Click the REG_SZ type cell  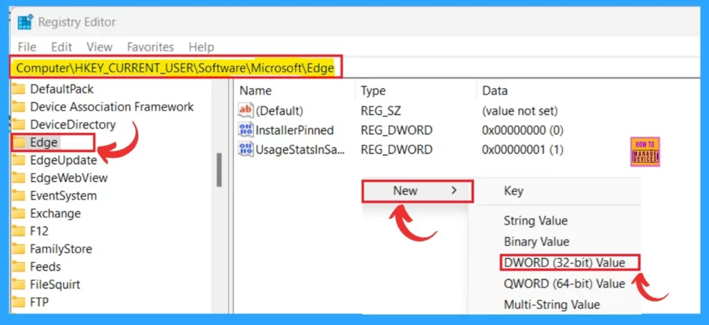[x=381, y=111]
